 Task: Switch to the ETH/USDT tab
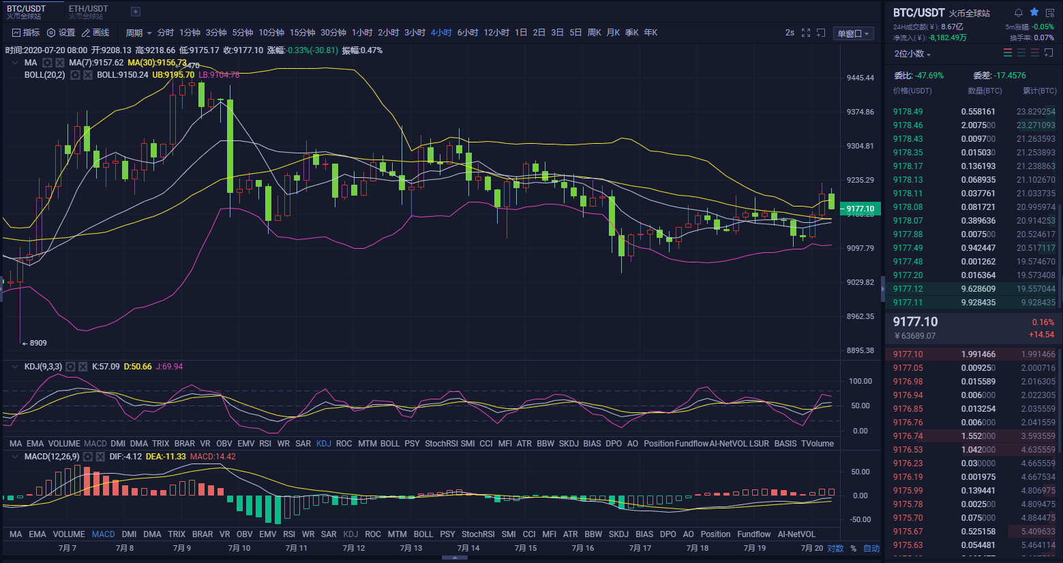point(88,12)
